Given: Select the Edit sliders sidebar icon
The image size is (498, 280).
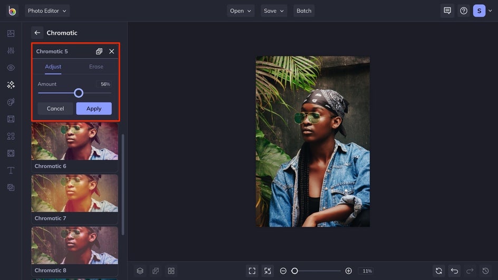Looking at the screenshot, I should click(11, 51).
